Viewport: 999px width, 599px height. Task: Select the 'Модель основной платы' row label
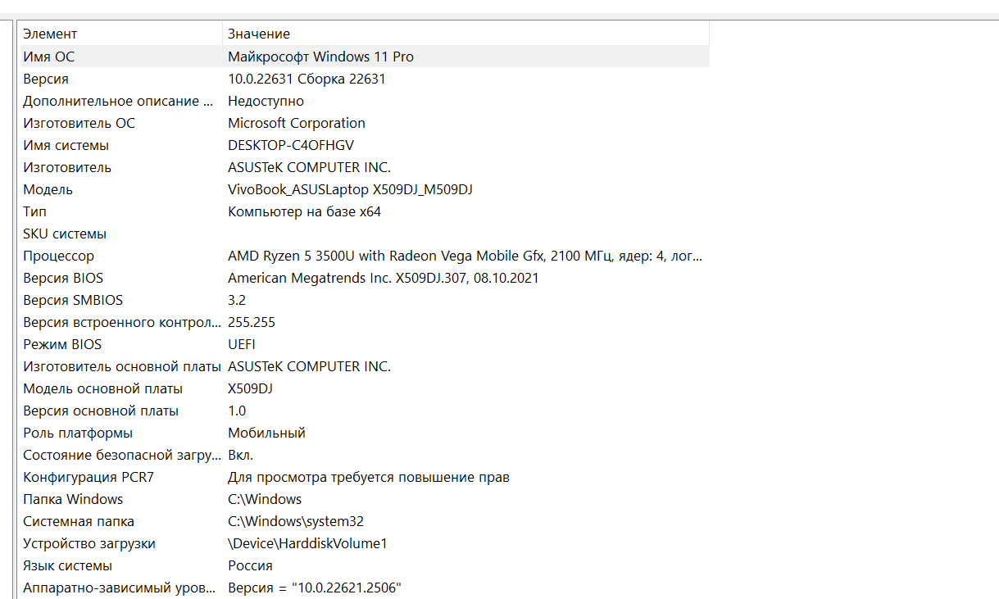tap(102, 388)
